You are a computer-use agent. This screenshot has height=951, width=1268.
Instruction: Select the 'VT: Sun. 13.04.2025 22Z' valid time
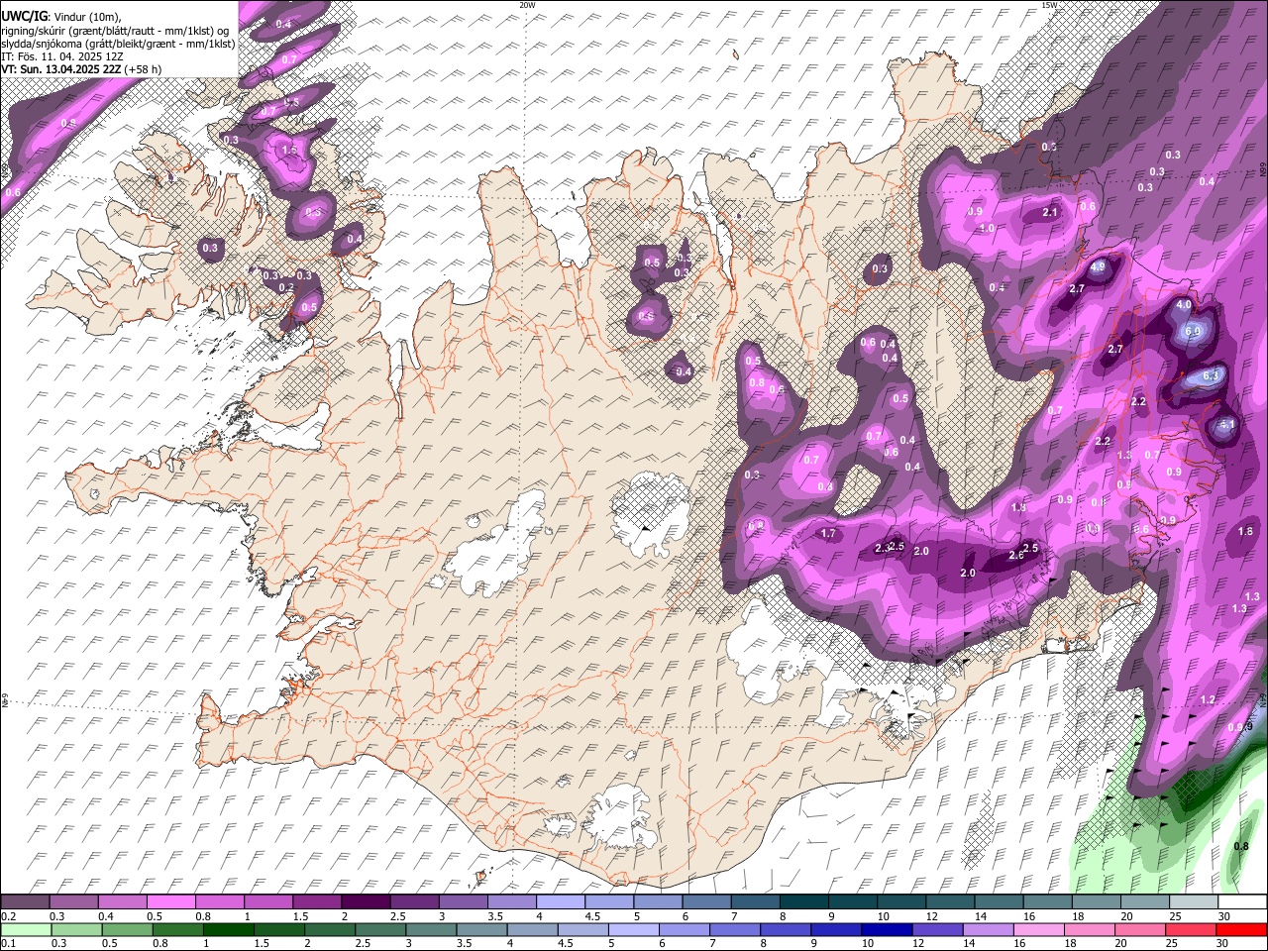click(x=61, y=69)
